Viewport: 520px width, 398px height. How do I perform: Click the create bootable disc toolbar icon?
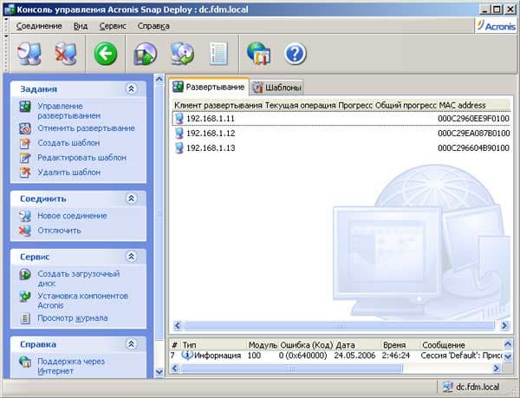tap(145, 54)
